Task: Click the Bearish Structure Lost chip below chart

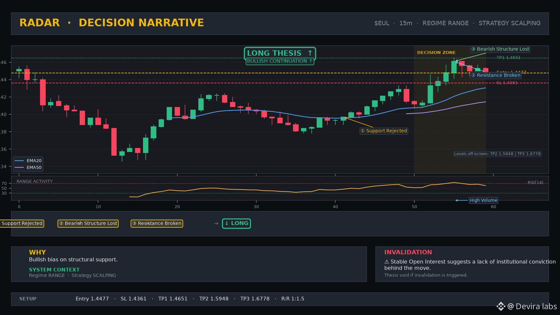Action: pyautogui.click(x=88, y=223)
